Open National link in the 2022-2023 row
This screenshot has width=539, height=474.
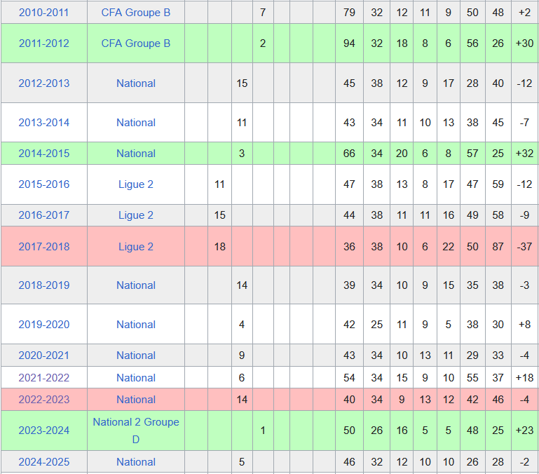[136, 400]
